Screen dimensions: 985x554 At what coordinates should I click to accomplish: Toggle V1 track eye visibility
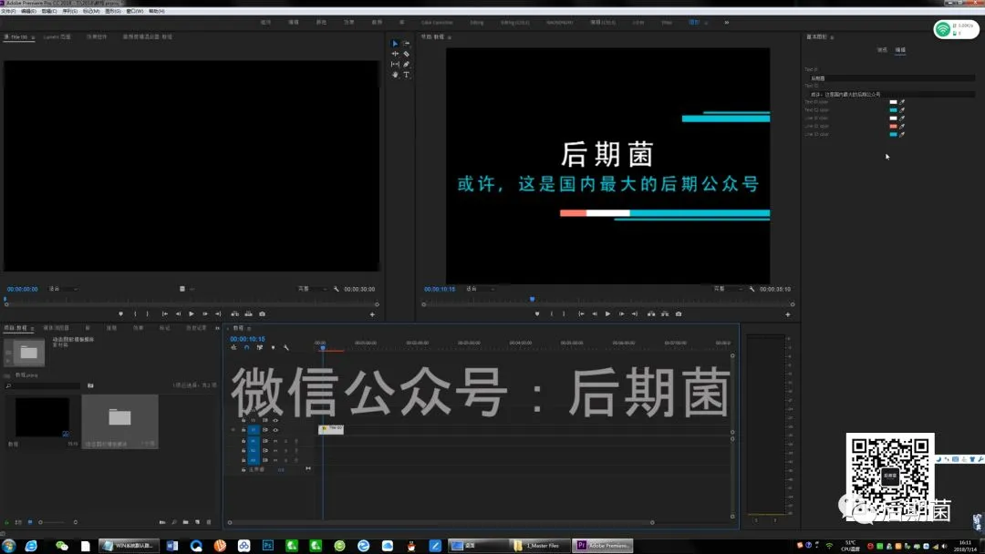275,430
